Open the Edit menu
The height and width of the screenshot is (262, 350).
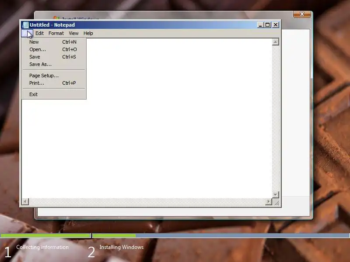tap(39, 34)
